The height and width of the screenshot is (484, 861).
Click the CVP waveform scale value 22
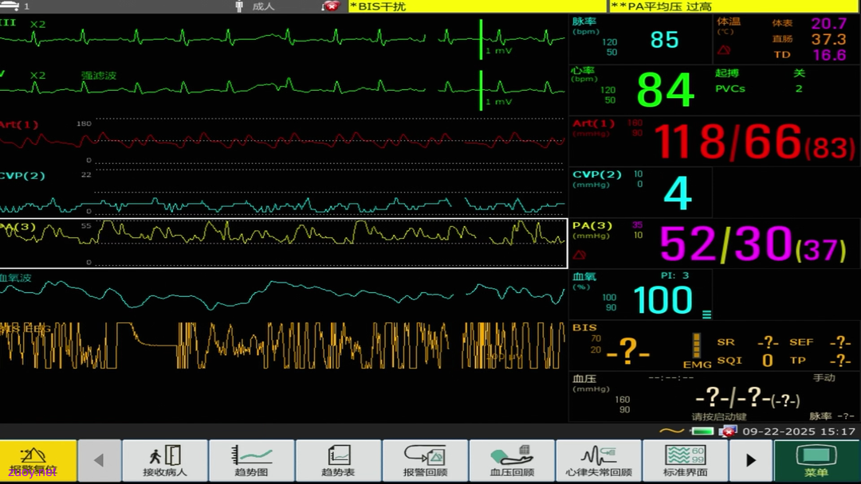(x=85, y=174)
